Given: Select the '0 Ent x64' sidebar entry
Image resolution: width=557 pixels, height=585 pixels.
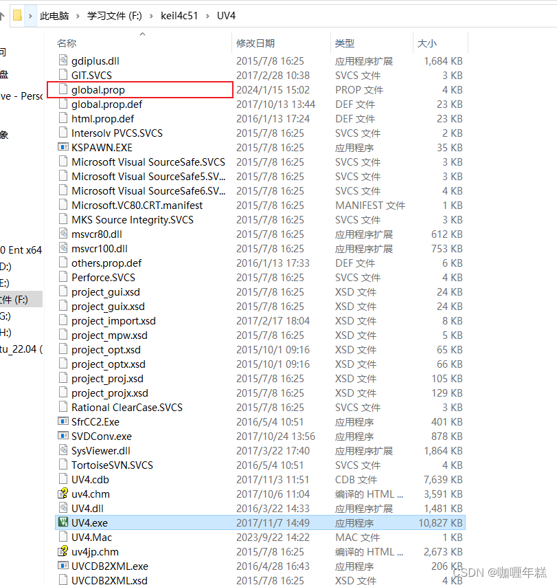Looking at the screenshot, I should pos(21,250).
